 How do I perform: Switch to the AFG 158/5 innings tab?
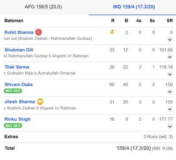pos(43,7)
